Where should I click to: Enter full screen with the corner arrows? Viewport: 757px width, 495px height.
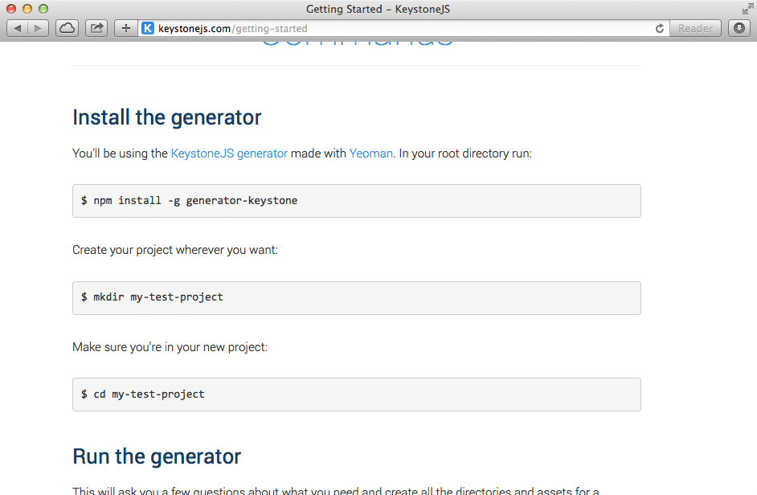pyautogui.click(x=747, y=9)
